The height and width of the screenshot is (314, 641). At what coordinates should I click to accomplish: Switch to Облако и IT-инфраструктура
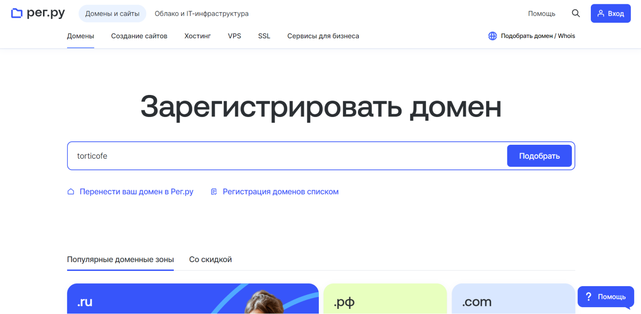click(x=202, y=14)
